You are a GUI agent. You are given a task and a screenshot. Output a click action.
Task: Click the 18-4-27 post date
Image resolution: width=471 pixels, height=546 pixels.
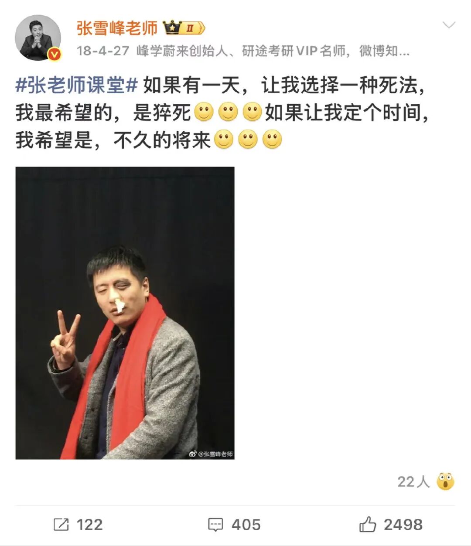(103, 51)
